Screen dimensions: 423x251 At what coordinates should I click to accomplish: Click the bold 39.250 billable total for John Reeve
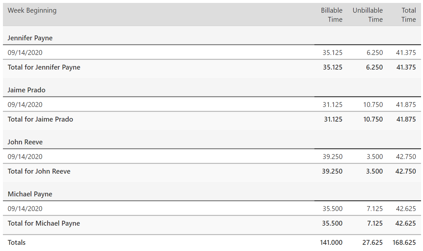pos(332,171)
